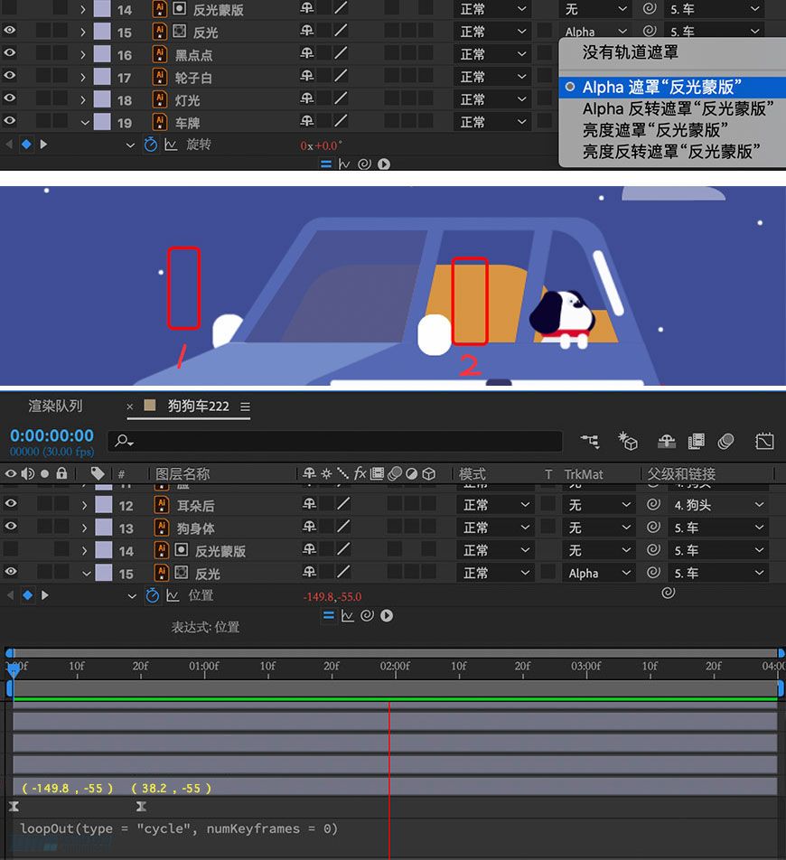Click quality slash switch of 轮子白 layer

(x=341, y=76)
